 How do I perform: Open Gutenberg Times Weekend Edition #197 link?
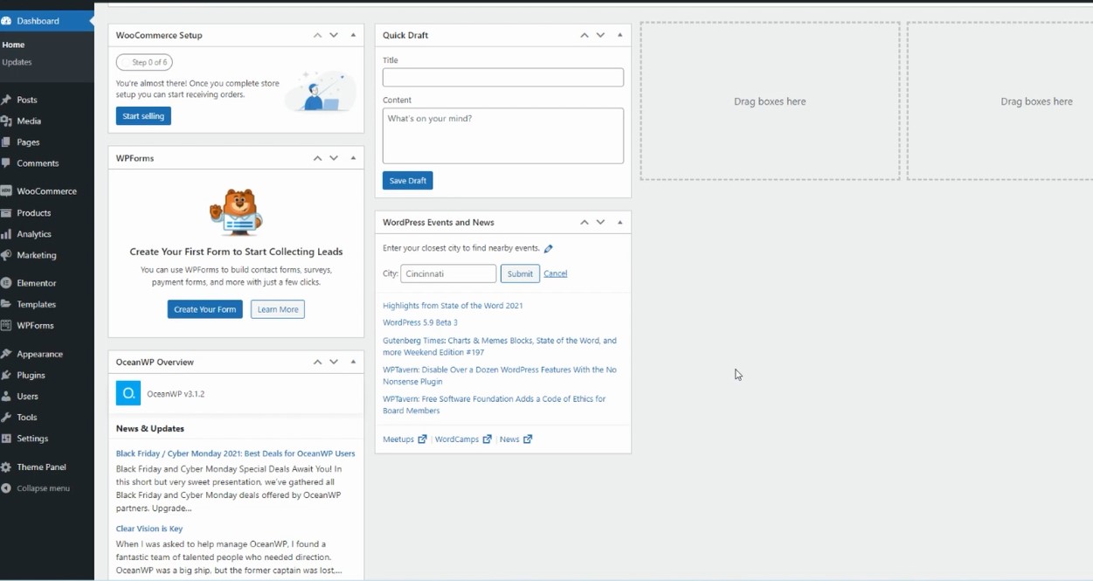click(500, 346)
